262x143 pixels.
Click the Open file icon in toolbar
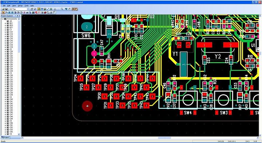3,9
